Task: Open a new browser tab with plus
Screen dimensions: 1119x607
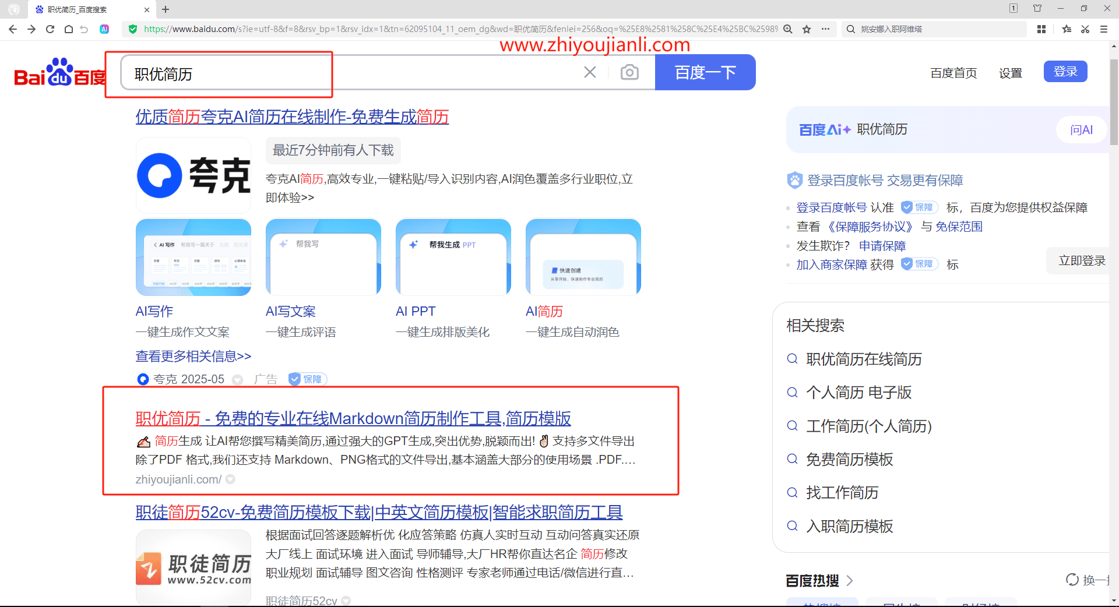Action: 166,9
